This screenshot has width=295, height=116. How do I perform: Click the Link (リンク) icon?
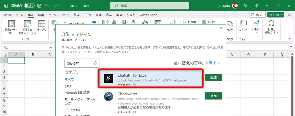tap(230, 27)
